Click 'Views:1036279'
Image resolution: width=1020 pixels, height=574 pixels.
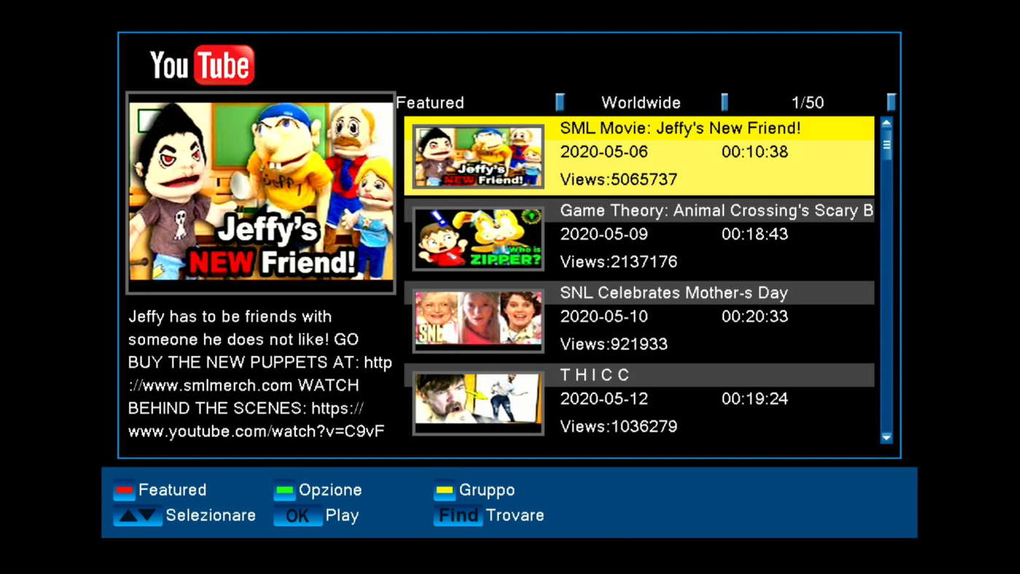point(619,426)
